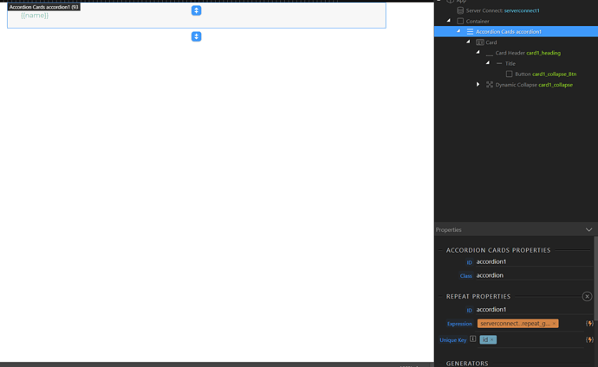Open data picker for Expression field
Image resolution: width=598 pixels, height=367 pixels.
(589, 324)
